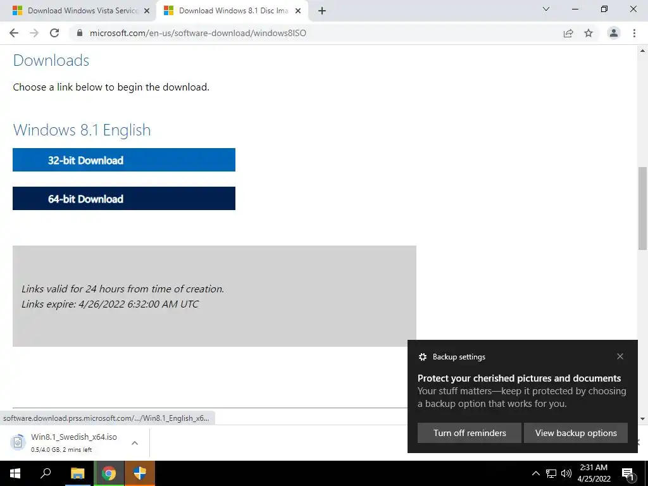The image size is (648, 486).
Task: Click Choose a link below text
Action: pos(111,87)
